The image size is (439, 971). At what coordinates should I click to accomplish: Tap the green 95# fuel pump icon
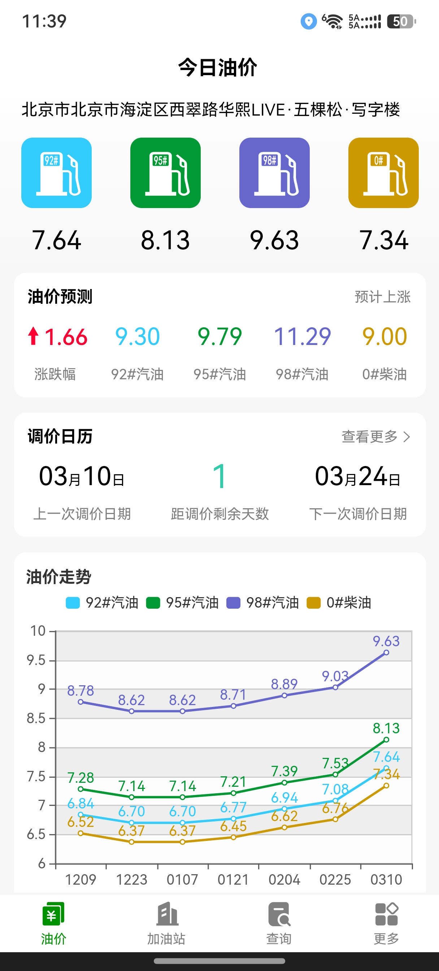click(165, 173)
